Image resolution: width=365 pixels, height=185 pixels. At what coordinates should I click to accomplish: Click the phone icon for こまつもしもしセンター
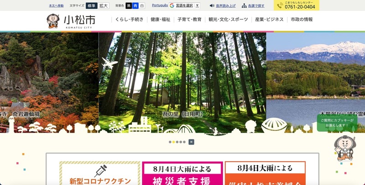(279, 5)
